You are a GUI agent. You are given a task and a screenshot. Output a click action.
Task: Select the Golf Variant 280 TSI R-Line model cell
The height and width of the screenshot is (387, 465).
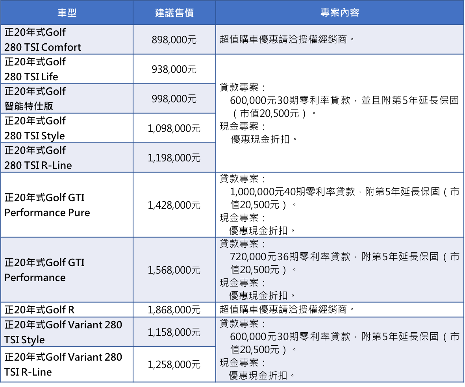(67, 365)
